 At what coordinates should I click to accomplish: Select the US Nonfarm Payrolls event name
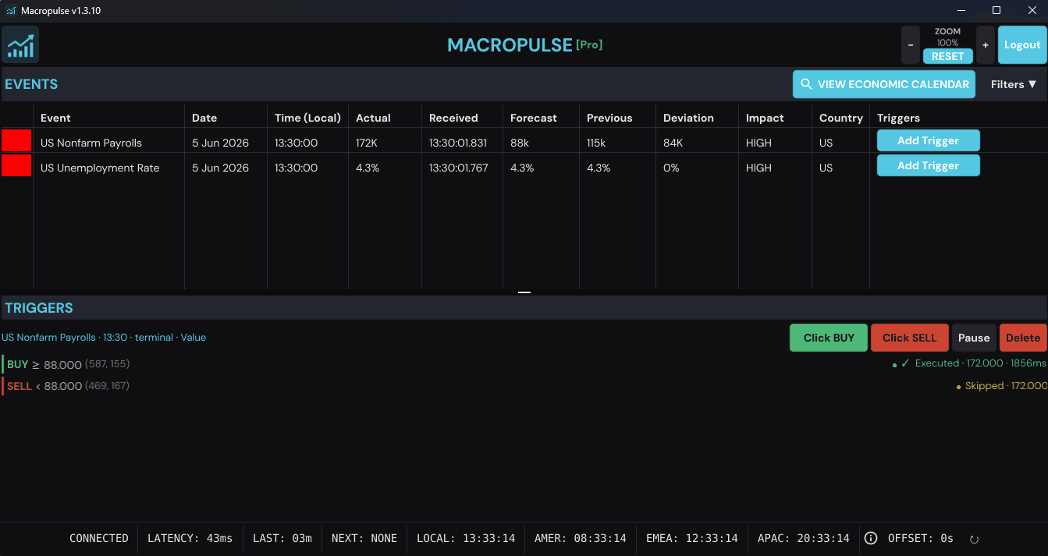pos(91,143)
